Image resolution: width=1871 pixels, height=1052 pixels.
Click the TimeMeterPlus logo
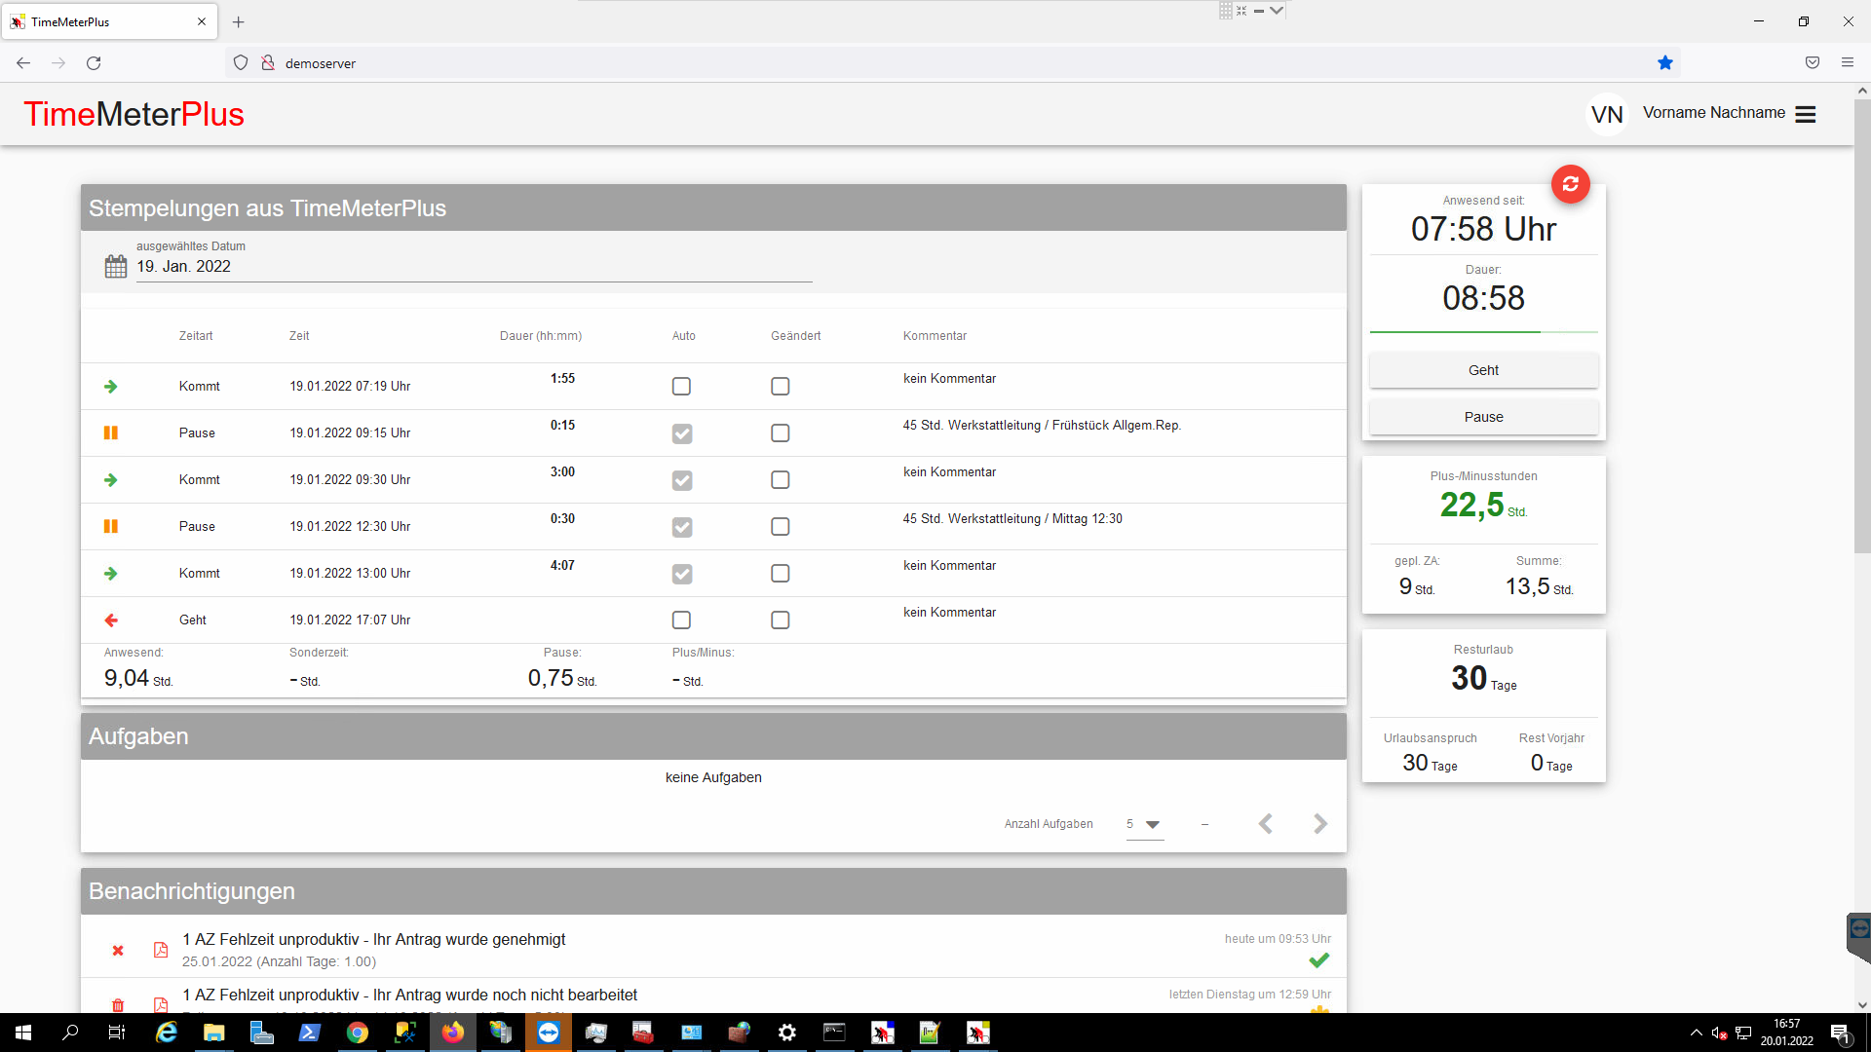(134, 114)
